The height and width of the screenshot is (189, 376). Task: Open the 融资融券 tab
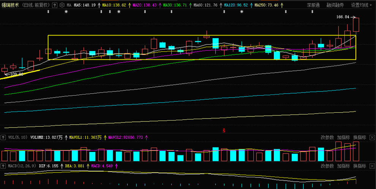[x=335, y=5]
